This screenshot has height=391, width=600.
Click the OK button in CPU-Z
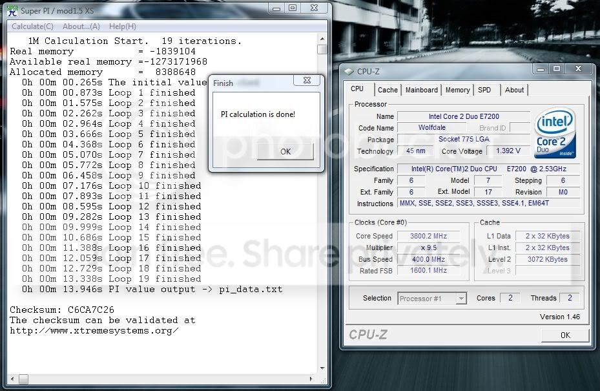565,335
